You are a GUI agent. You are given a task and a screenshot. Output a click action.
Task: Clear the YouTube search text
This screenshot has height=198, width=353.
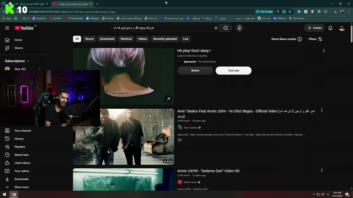point(216,28)
